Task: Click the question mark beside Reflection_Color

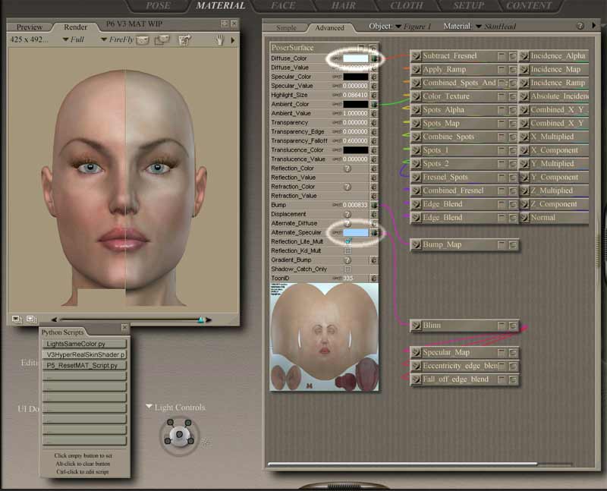Action: 348,168
